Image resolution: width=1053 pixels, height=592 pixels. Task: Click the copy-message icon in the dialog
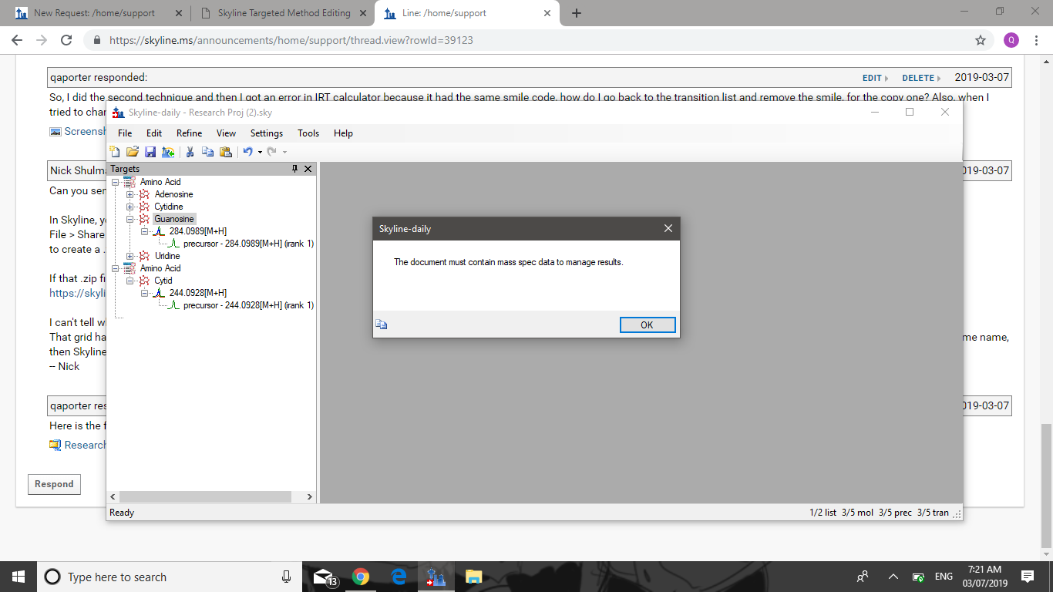(381, 325)
